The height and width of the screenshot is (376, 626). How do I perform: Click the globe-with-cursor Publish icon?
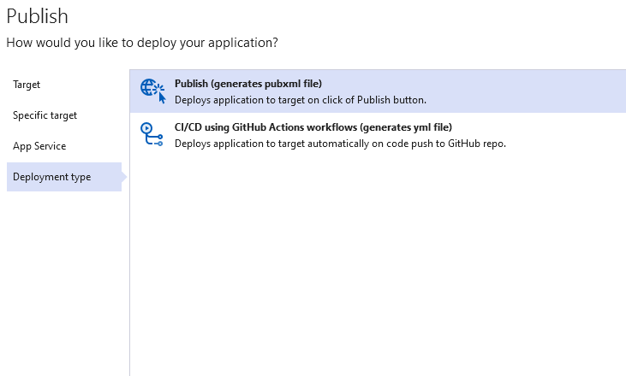(x=152, y=91)
